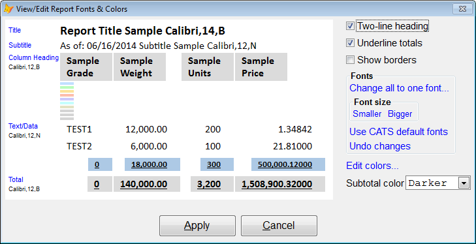Click the 1.34842 price value

click(x=295, y=130)
